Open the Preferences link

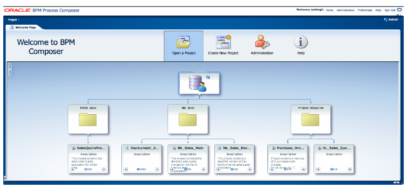coord(365,10)
